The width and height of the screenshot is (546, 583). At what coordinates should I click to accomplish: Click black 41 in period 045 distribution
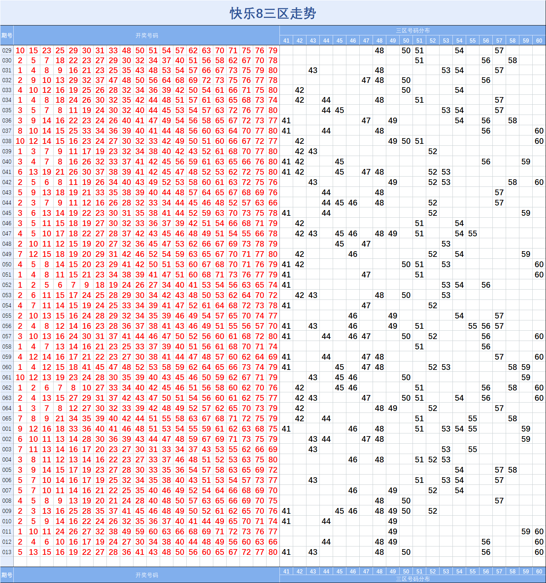(286, 213)
